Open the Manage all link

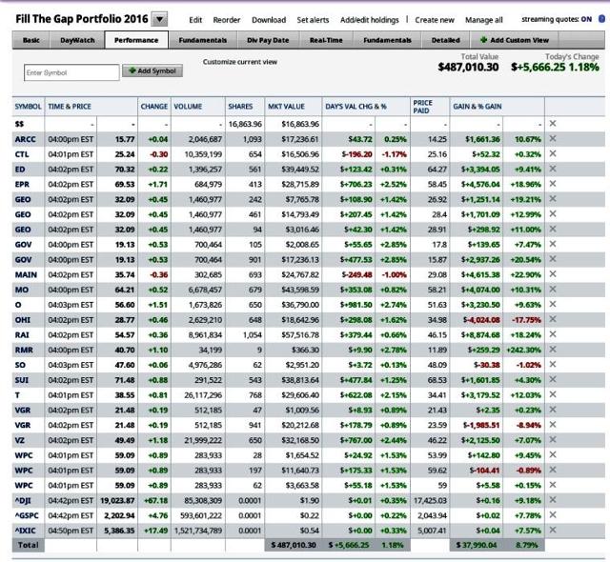(x=483, y=20)
